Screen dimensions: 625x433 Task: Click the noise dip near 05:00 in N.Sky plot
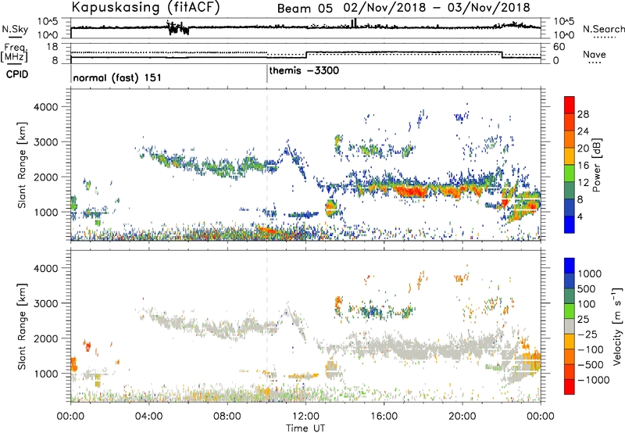pyautogui.click(x=178, y=29)
